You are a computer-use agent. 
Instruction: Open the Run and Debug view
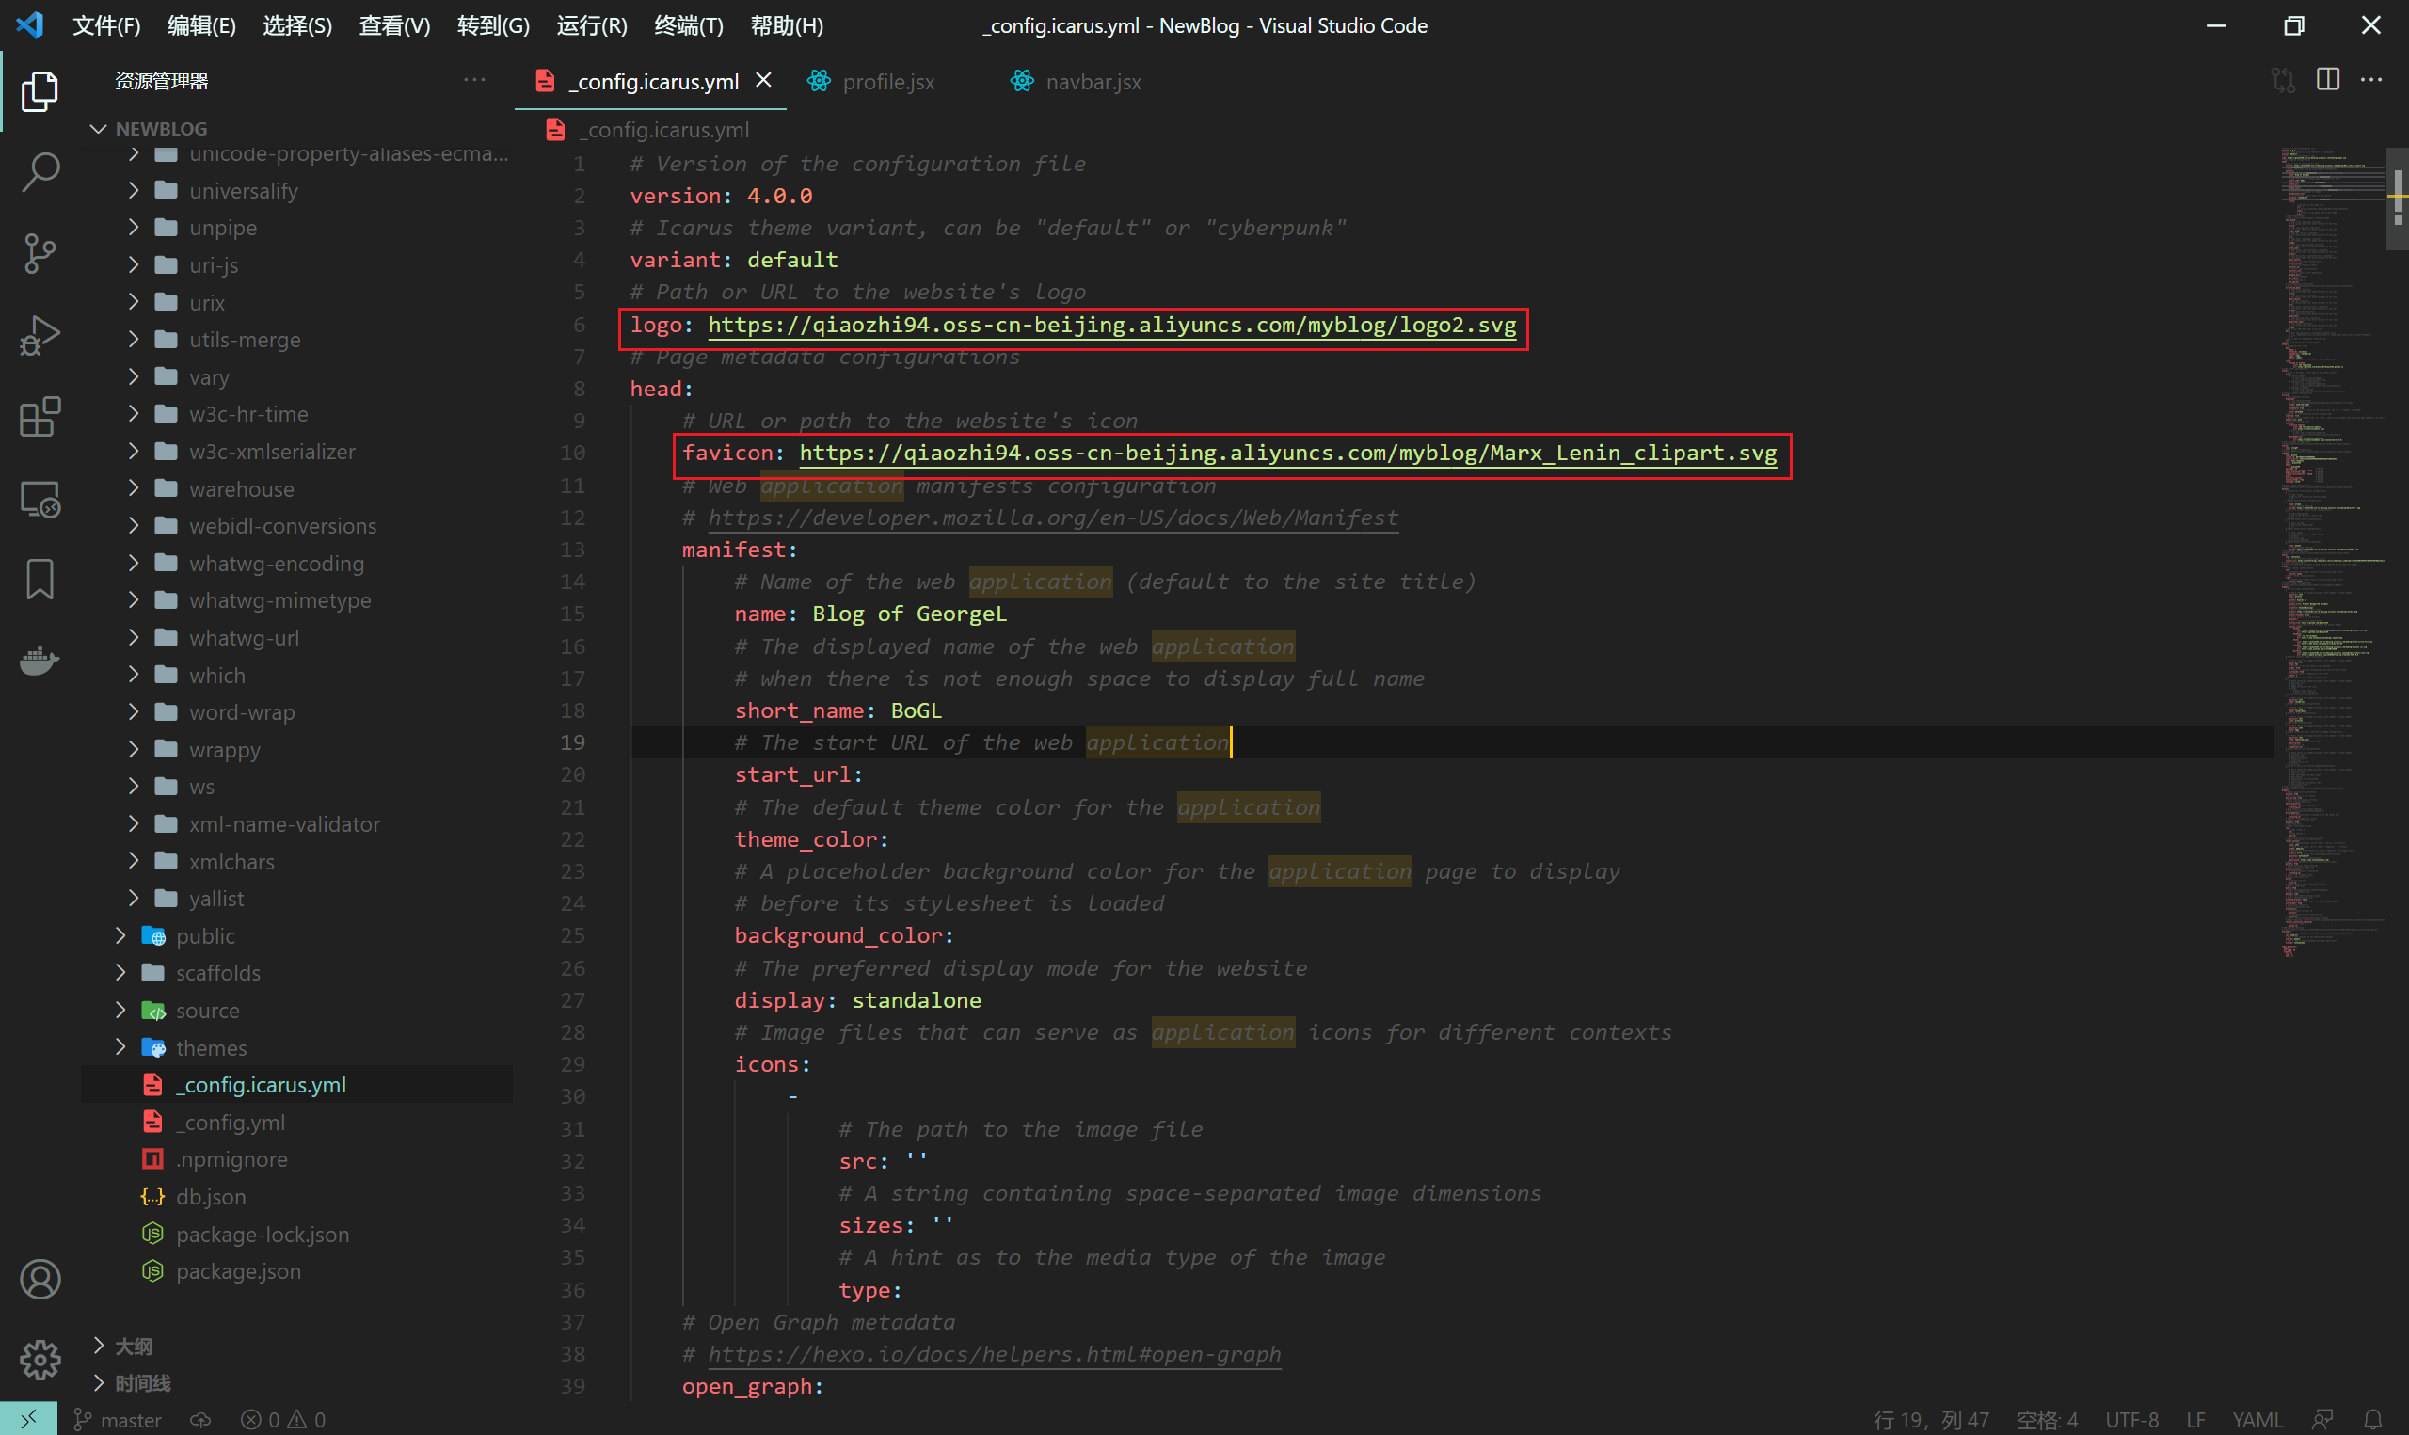(40, 335)
